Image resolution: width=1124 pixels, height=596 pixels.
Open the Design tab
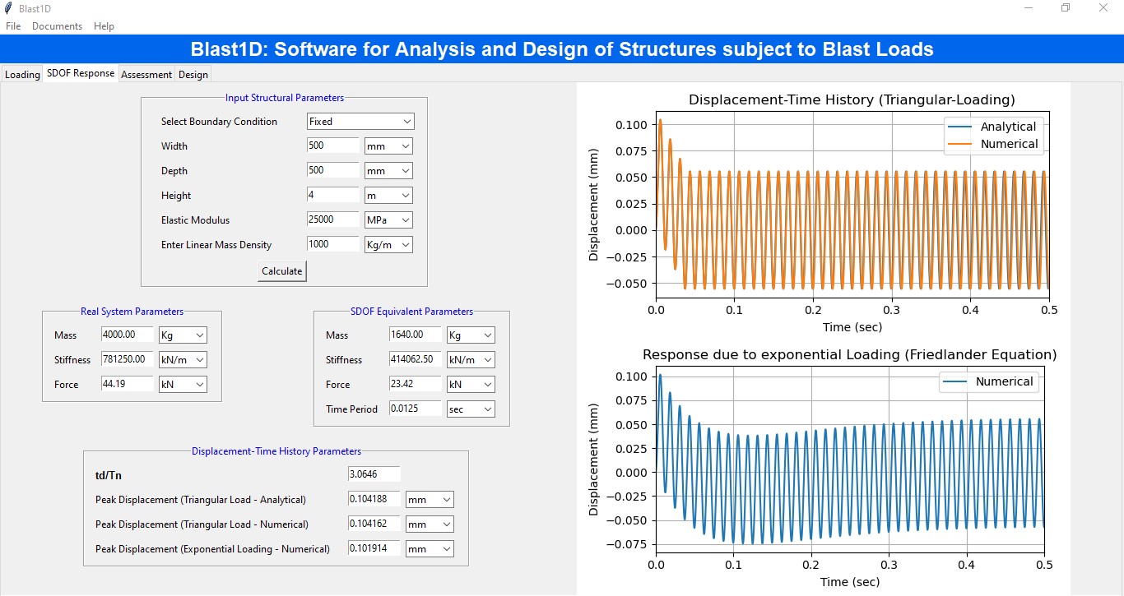[x=193, y=74]
